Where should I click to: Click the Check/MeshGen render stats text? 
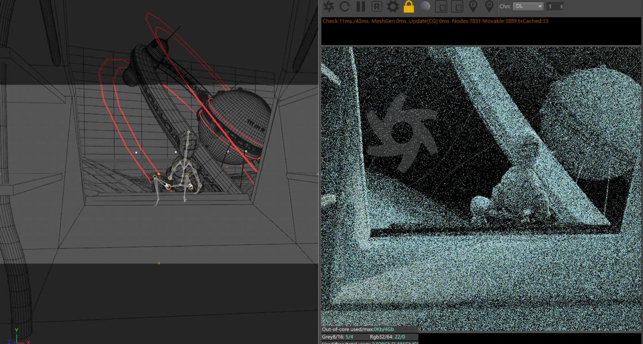point(436,21)
